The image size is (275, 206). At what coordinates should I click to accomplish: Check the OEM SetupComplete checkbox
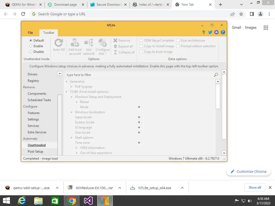(x=141, y=41)
